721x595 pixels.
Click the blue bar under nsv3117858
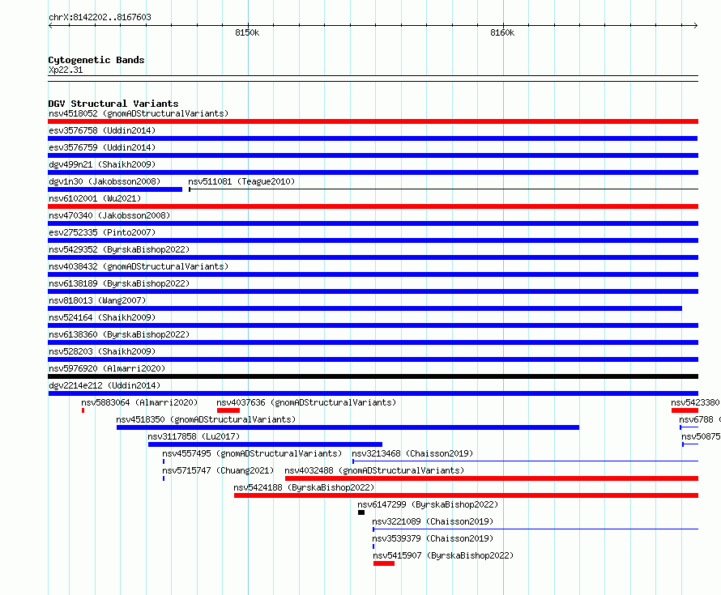[265, 444]
